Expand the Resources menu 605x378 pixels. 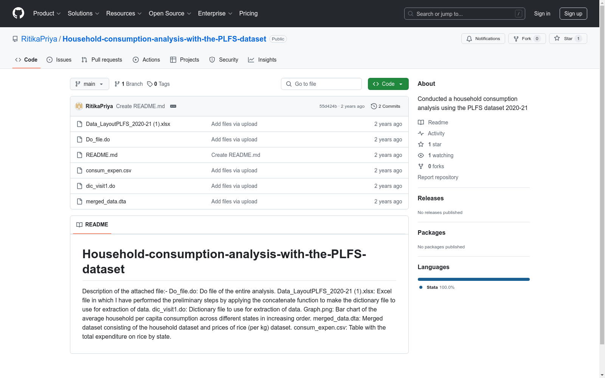point(124,13)
